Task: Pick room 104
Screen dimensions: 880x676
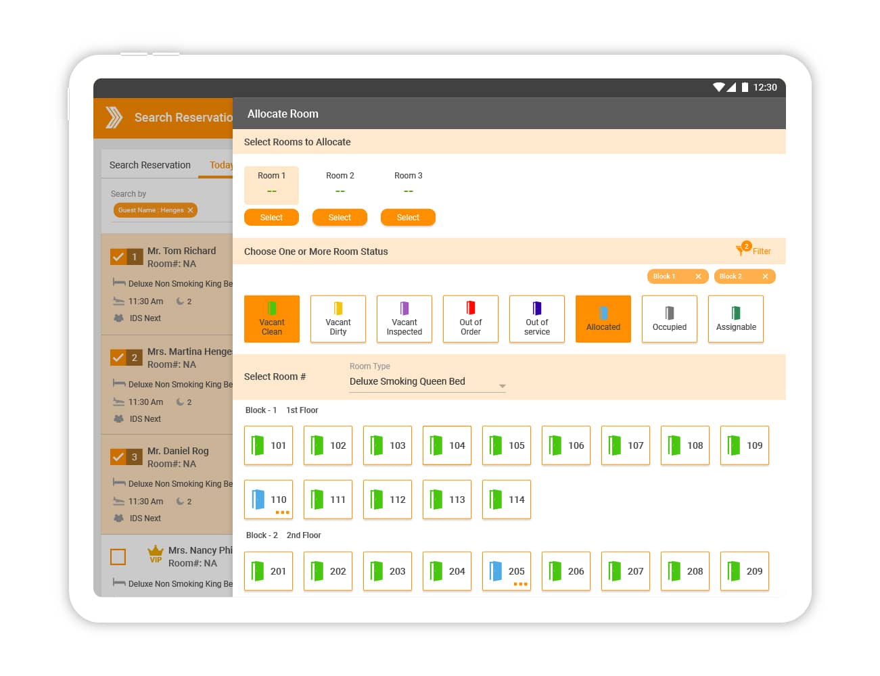Action: click(447, 445)
